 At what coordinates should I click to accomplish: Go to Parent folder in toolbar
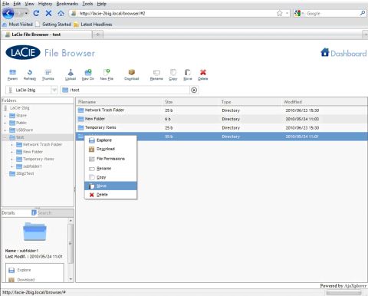tap(12, 74)
